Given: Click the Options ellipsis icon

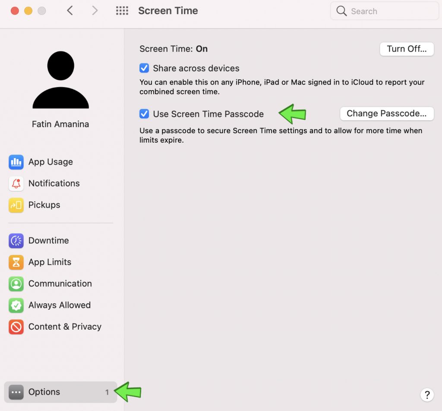Looking at the screenshot, I should (x=16, y=392).
